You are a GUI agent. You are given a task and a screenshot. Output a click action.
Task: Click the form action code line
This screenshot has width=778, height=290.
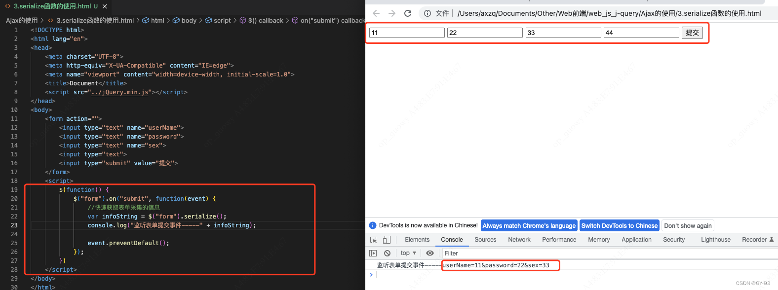(73, 119)
